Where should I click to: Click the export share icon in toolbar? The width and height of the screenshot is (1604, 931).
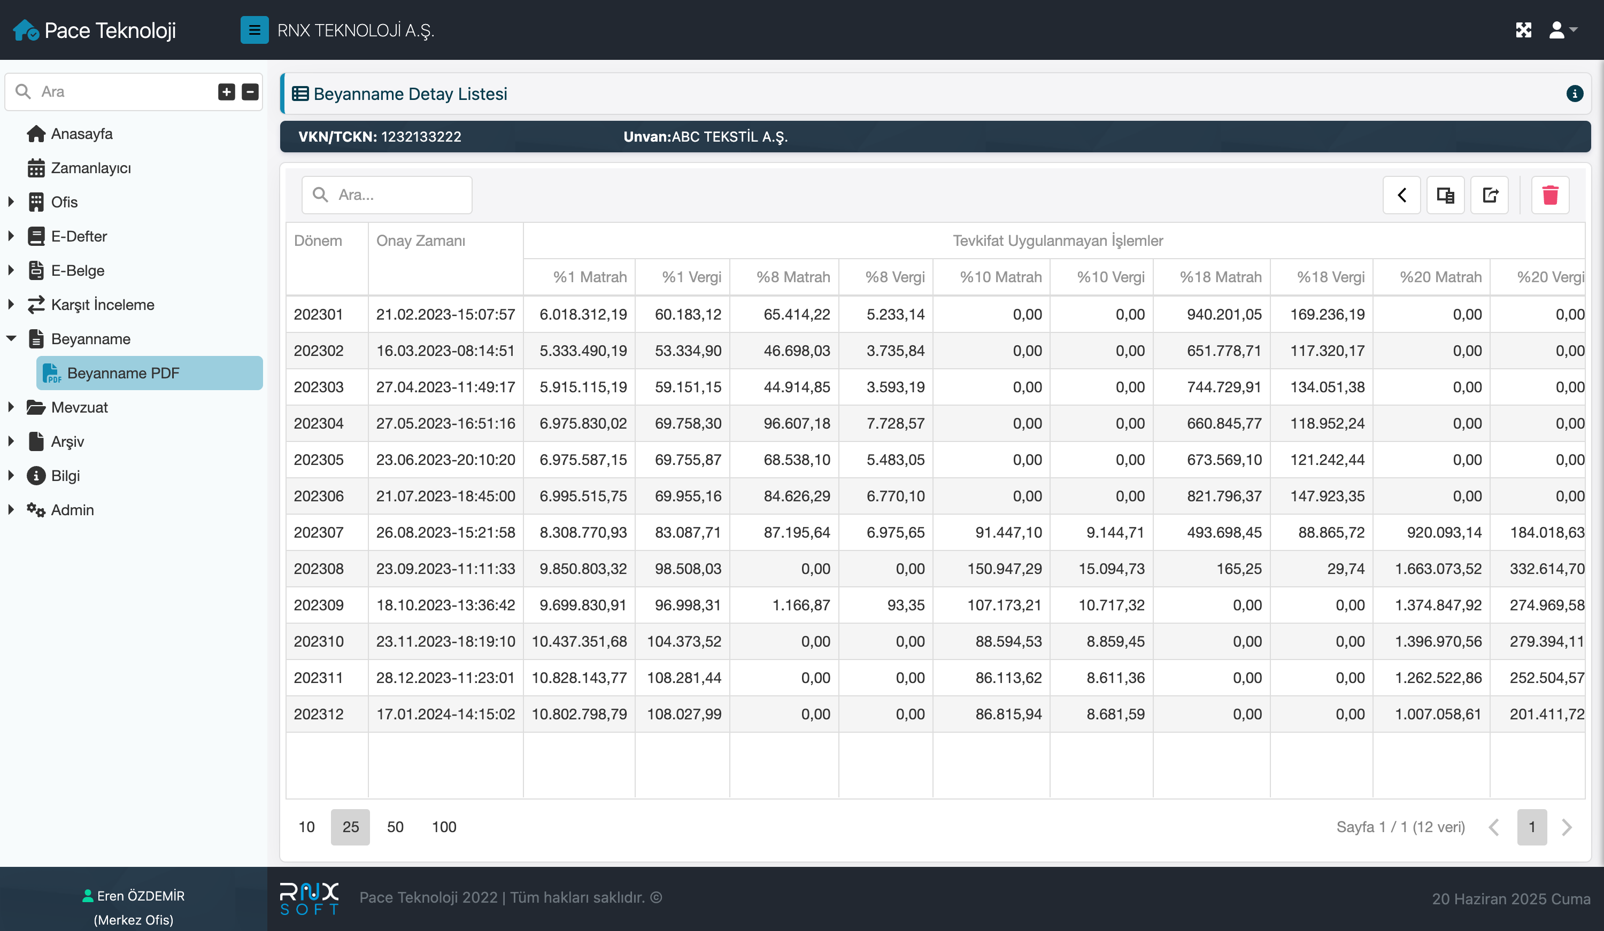click(x=1490, y=195)
